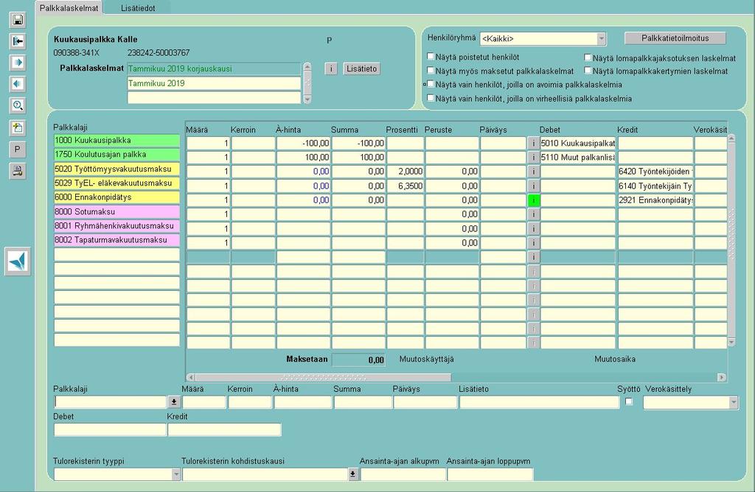The height and width of the screenshot is (492, 755).
Task: Click the exit door arrow icon
Action: pyautogui.click(x=18, y=41)
